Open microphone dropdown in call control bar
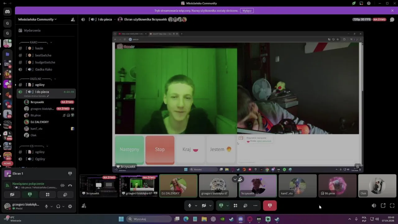This screenshot has width=398, height=224. tap(196, 206)
